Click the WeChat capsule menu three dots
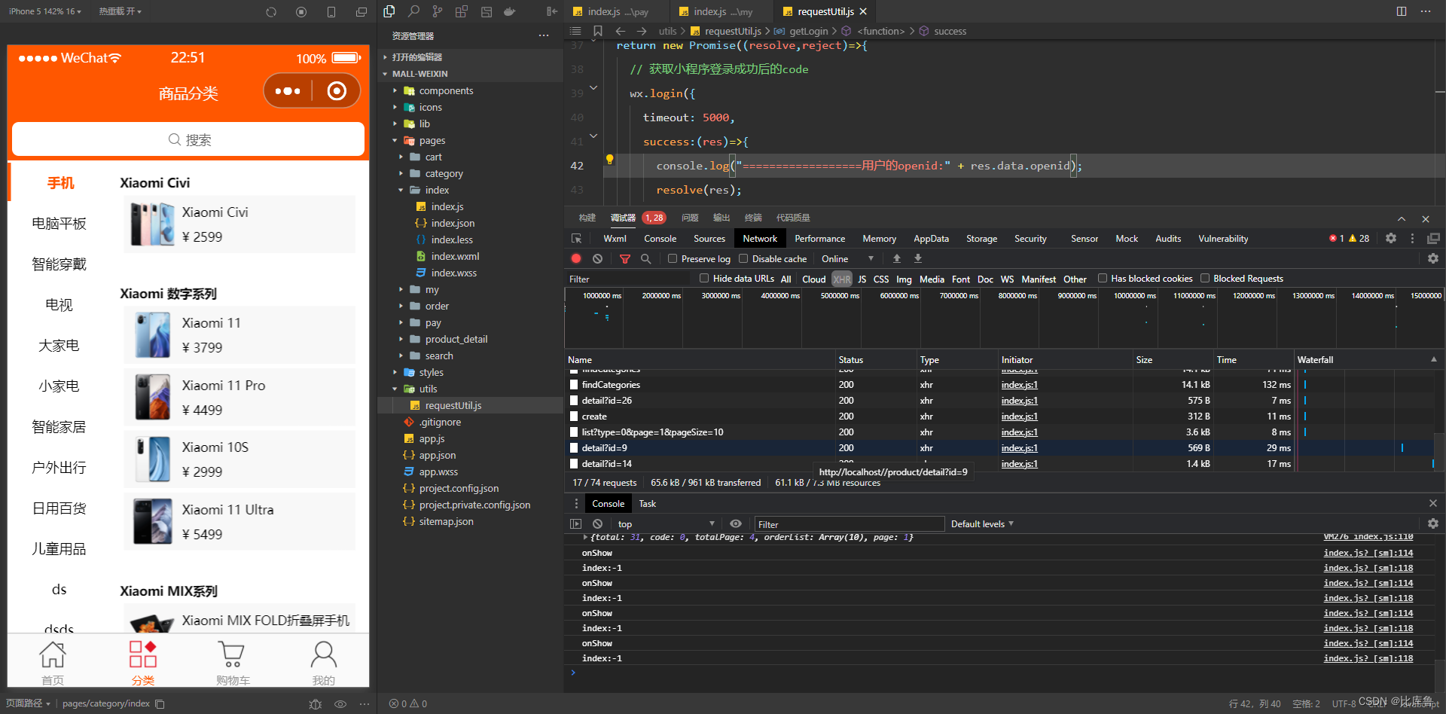The image size is (1446, 714). tap(288, 91)
